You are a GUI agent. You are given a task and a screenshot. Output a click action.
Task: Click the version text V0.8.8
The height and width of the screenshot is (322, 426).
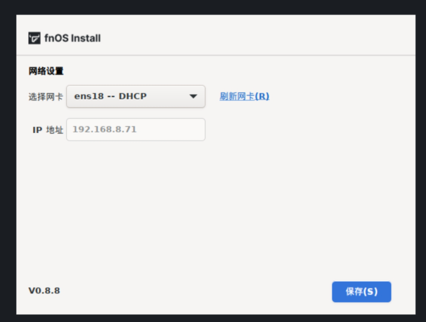(x=44, y=291)
